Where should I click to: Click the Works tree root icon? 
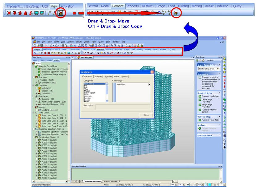click(34, 63)
